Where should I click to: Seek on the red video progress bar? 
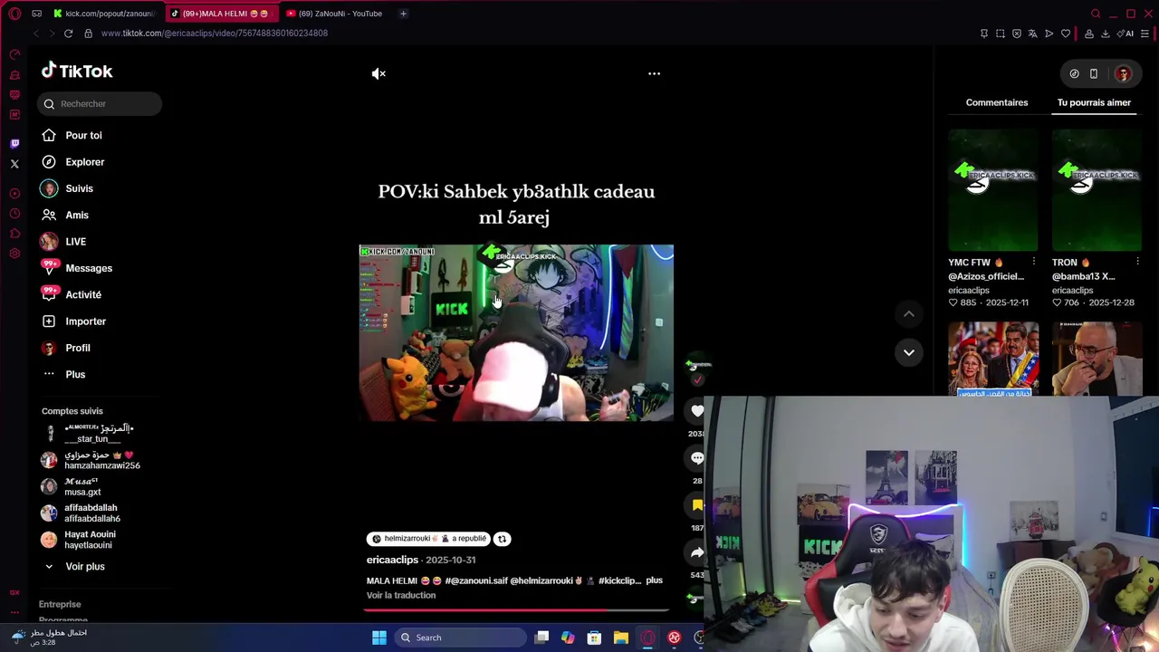point(516,610)
